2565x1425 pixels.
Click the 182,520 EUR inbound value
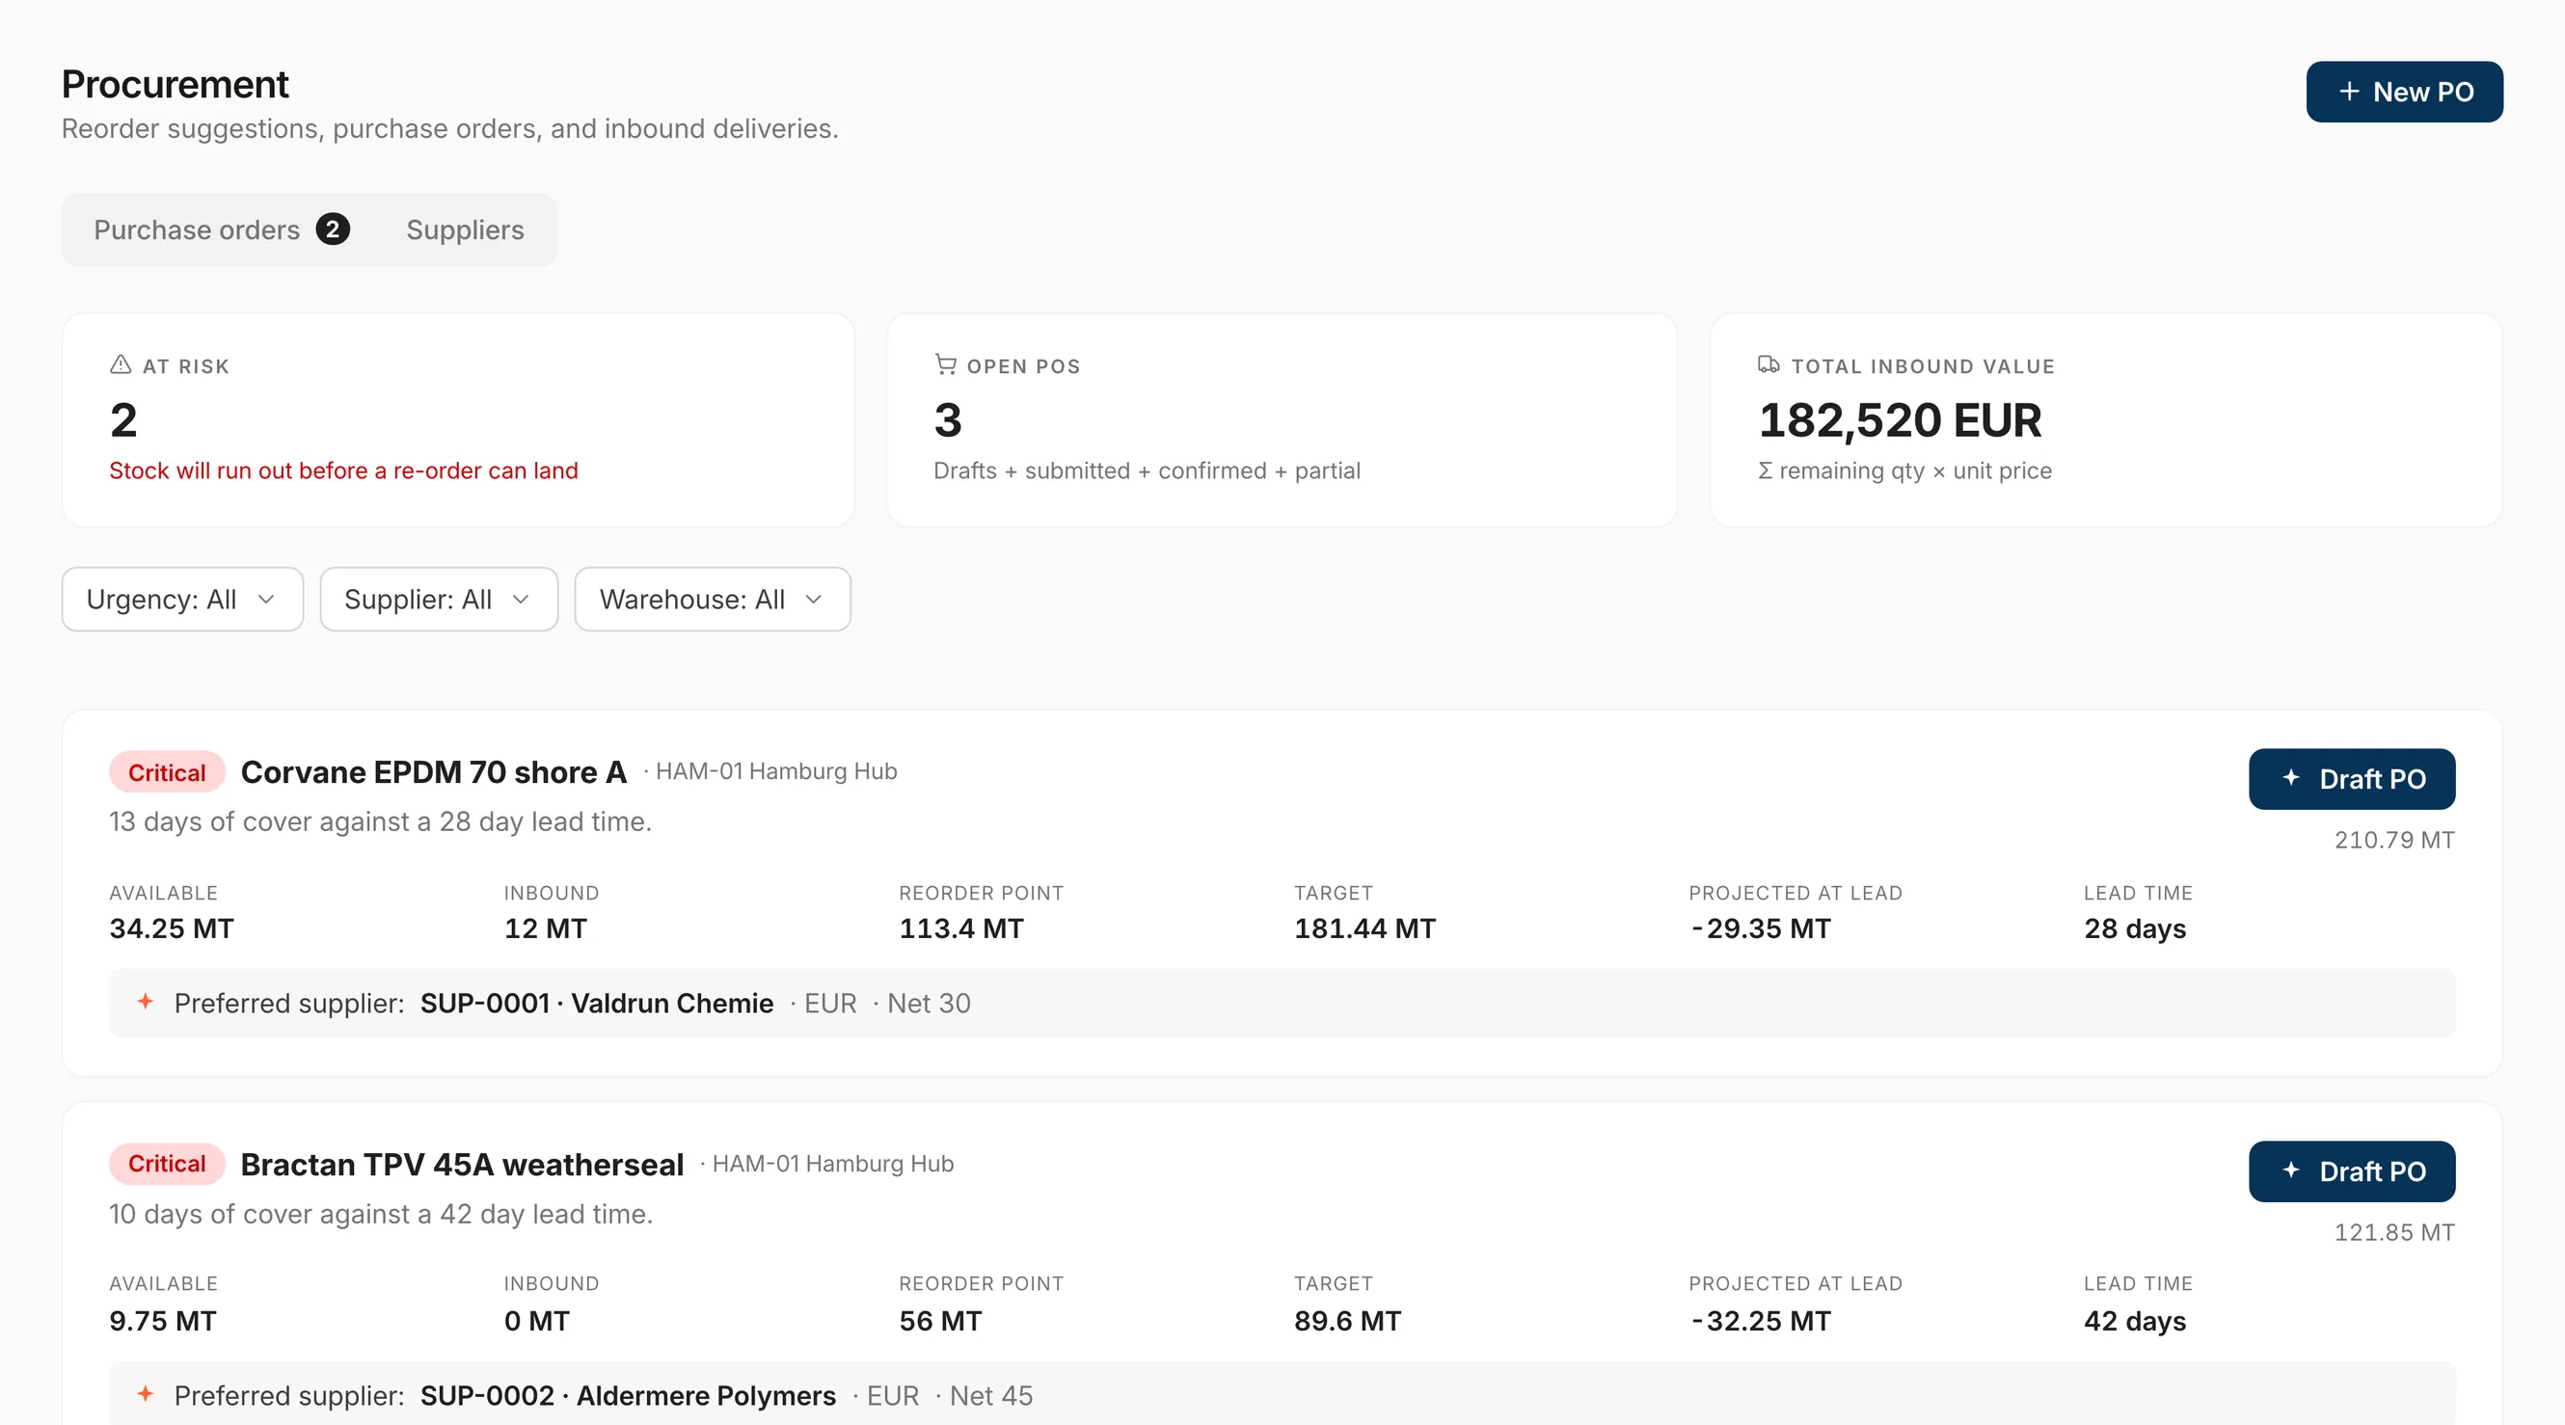tap(1900, 420)
